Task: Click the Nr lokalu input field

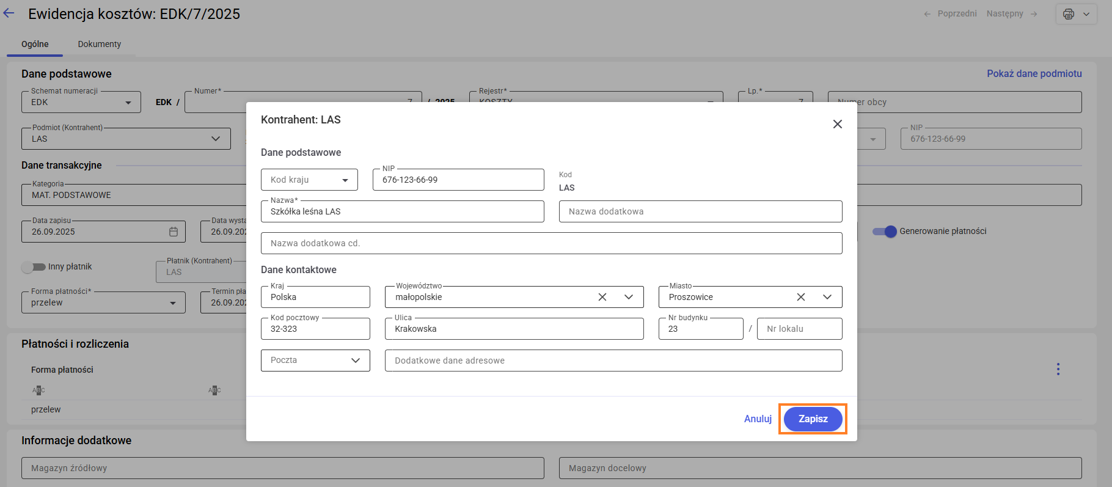Action: coord(799,329)
